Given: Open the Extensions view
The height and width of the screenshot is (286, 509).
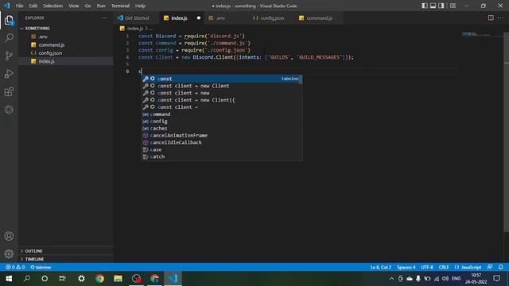Looking at the screenshot, I should point(9,92).
